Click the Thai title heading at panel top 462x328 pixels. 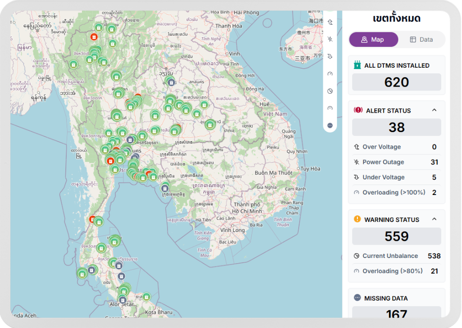tap(397, 18)
